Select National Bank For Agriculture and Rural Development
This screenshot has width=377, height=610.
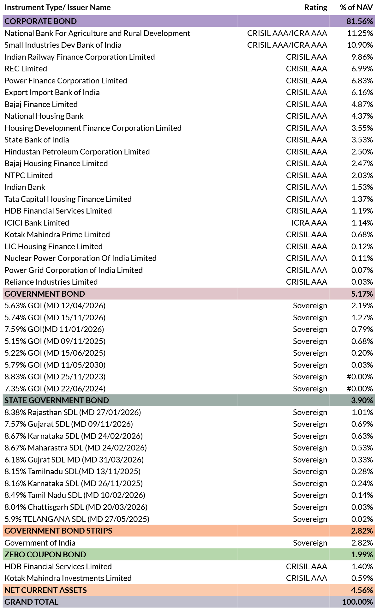tap(97, 33)
